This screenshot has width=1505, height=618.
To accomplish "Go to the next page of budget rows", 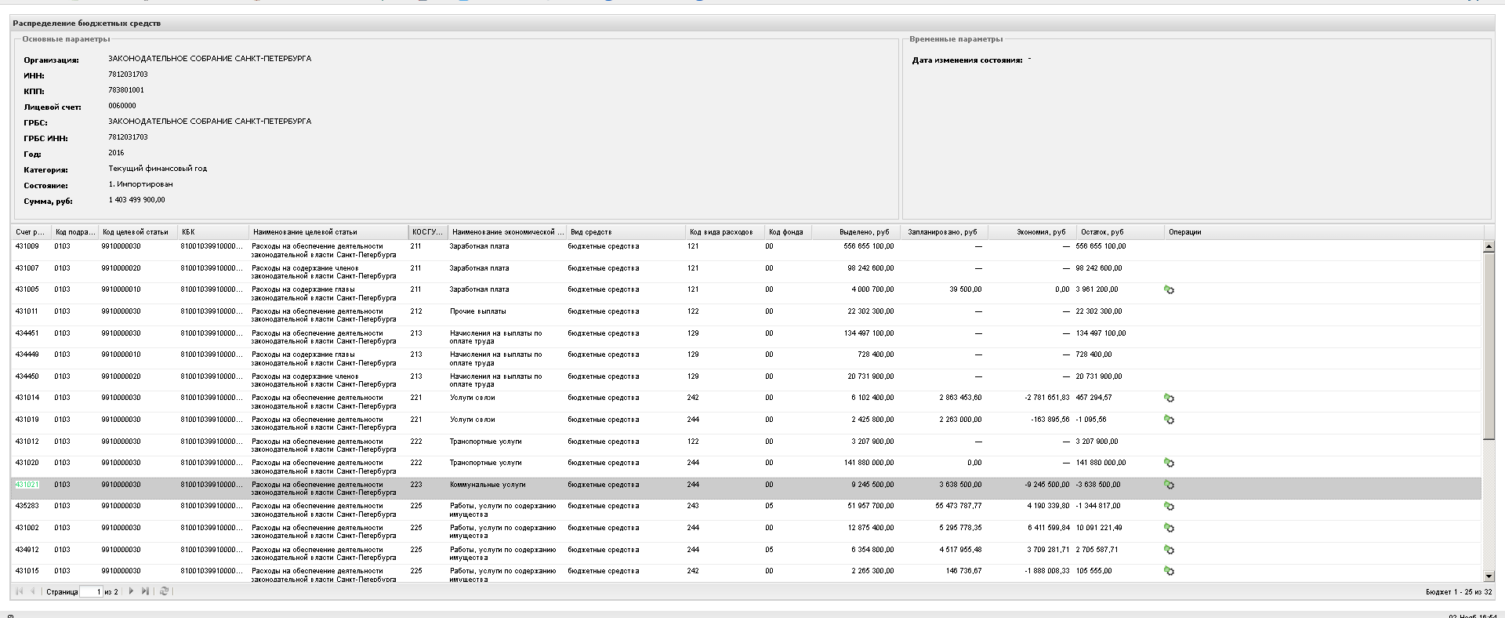I will click(x=131, y=591).
